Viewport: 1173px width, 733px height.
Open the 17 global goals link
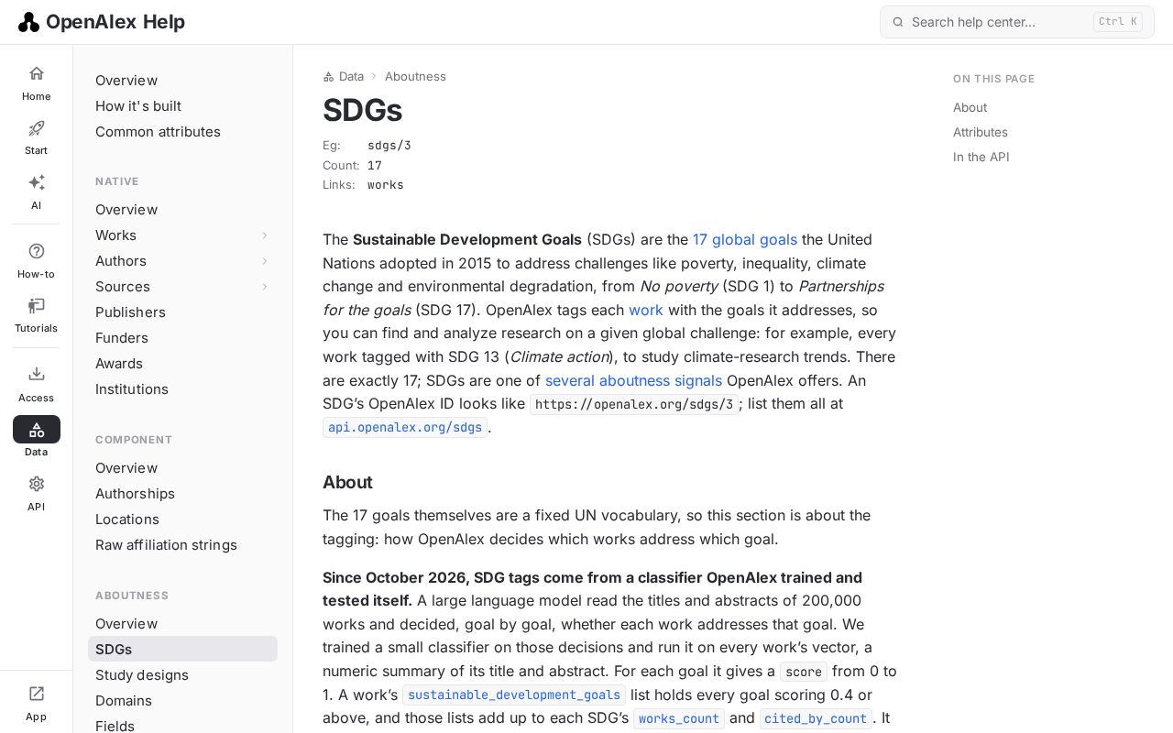745,239
